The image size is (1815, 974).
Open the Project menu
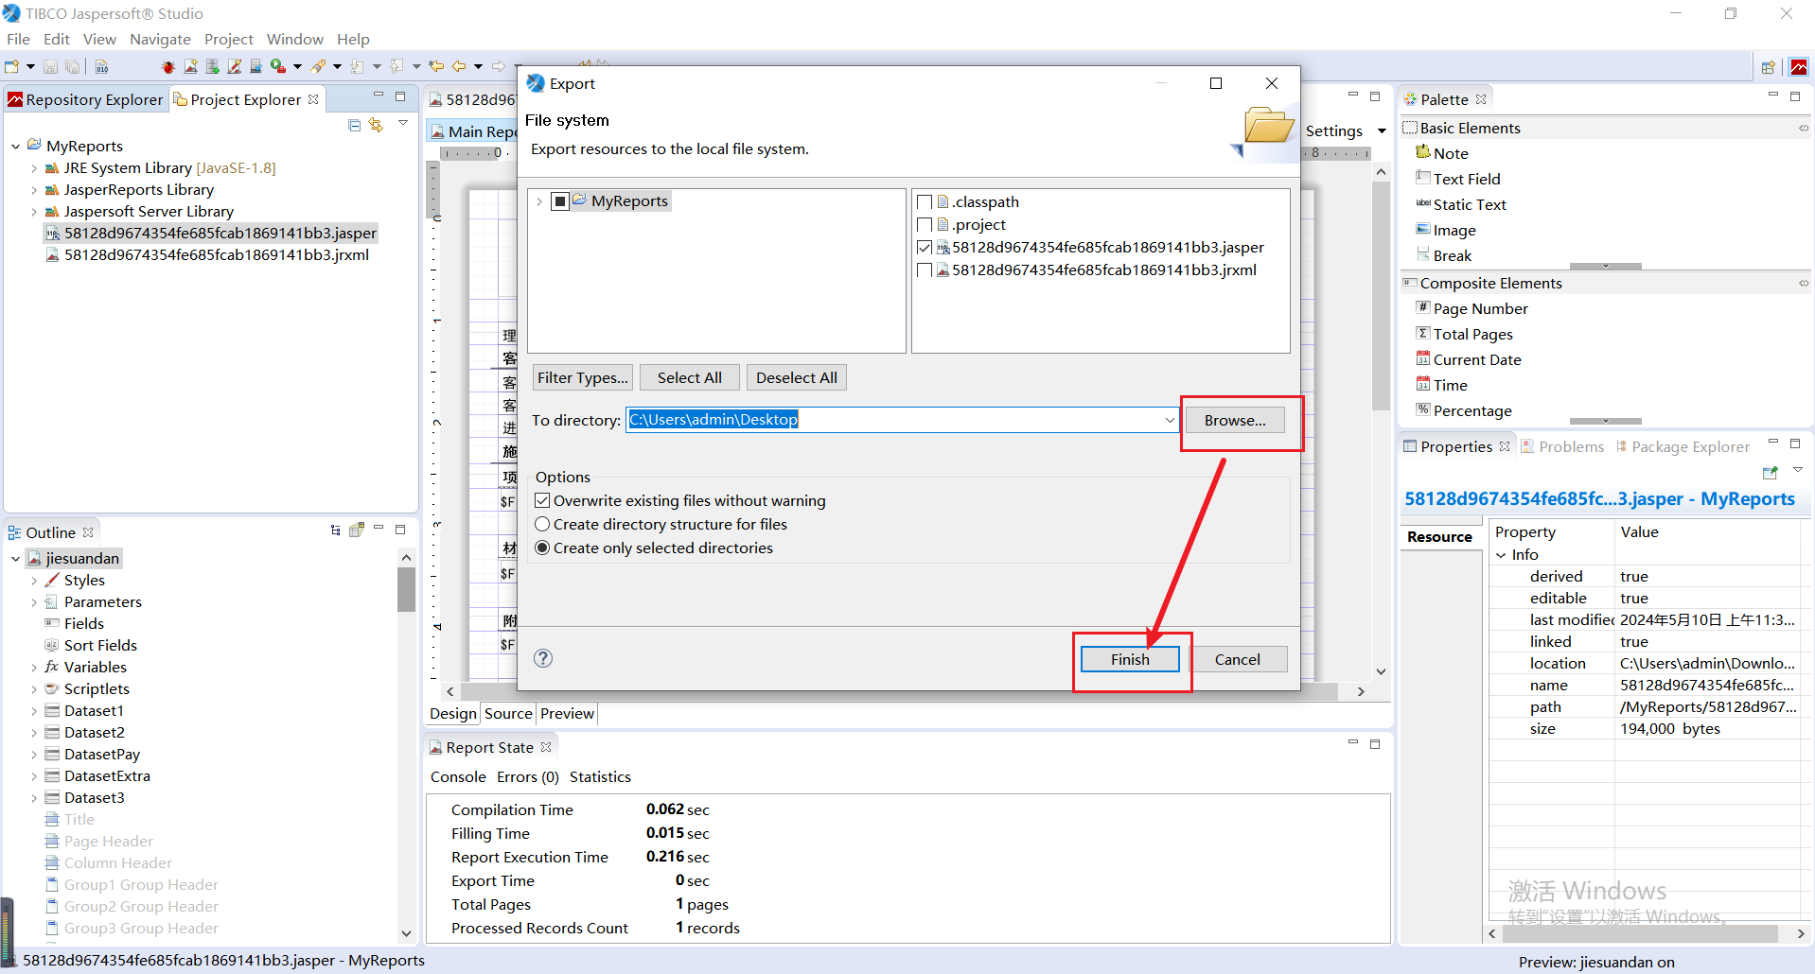point(229,39)
